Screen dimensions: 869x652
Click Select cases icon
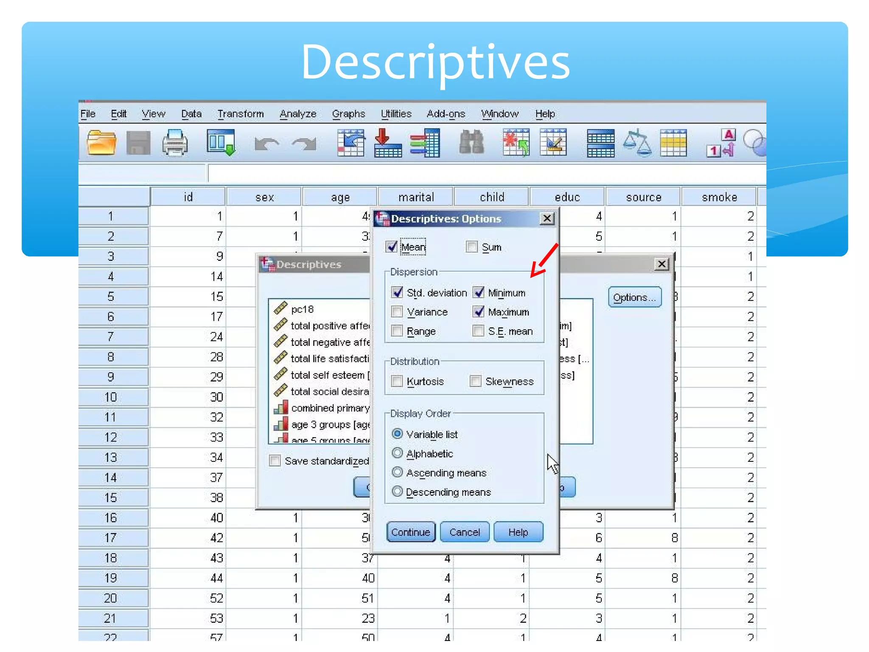click(x=673, y=143)
